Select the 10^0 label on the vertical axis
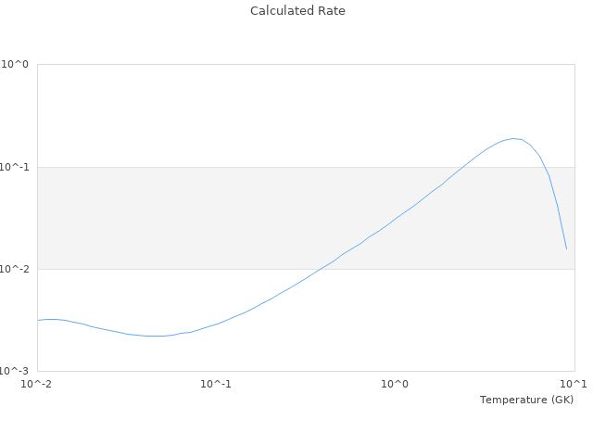 click(15, 65)
